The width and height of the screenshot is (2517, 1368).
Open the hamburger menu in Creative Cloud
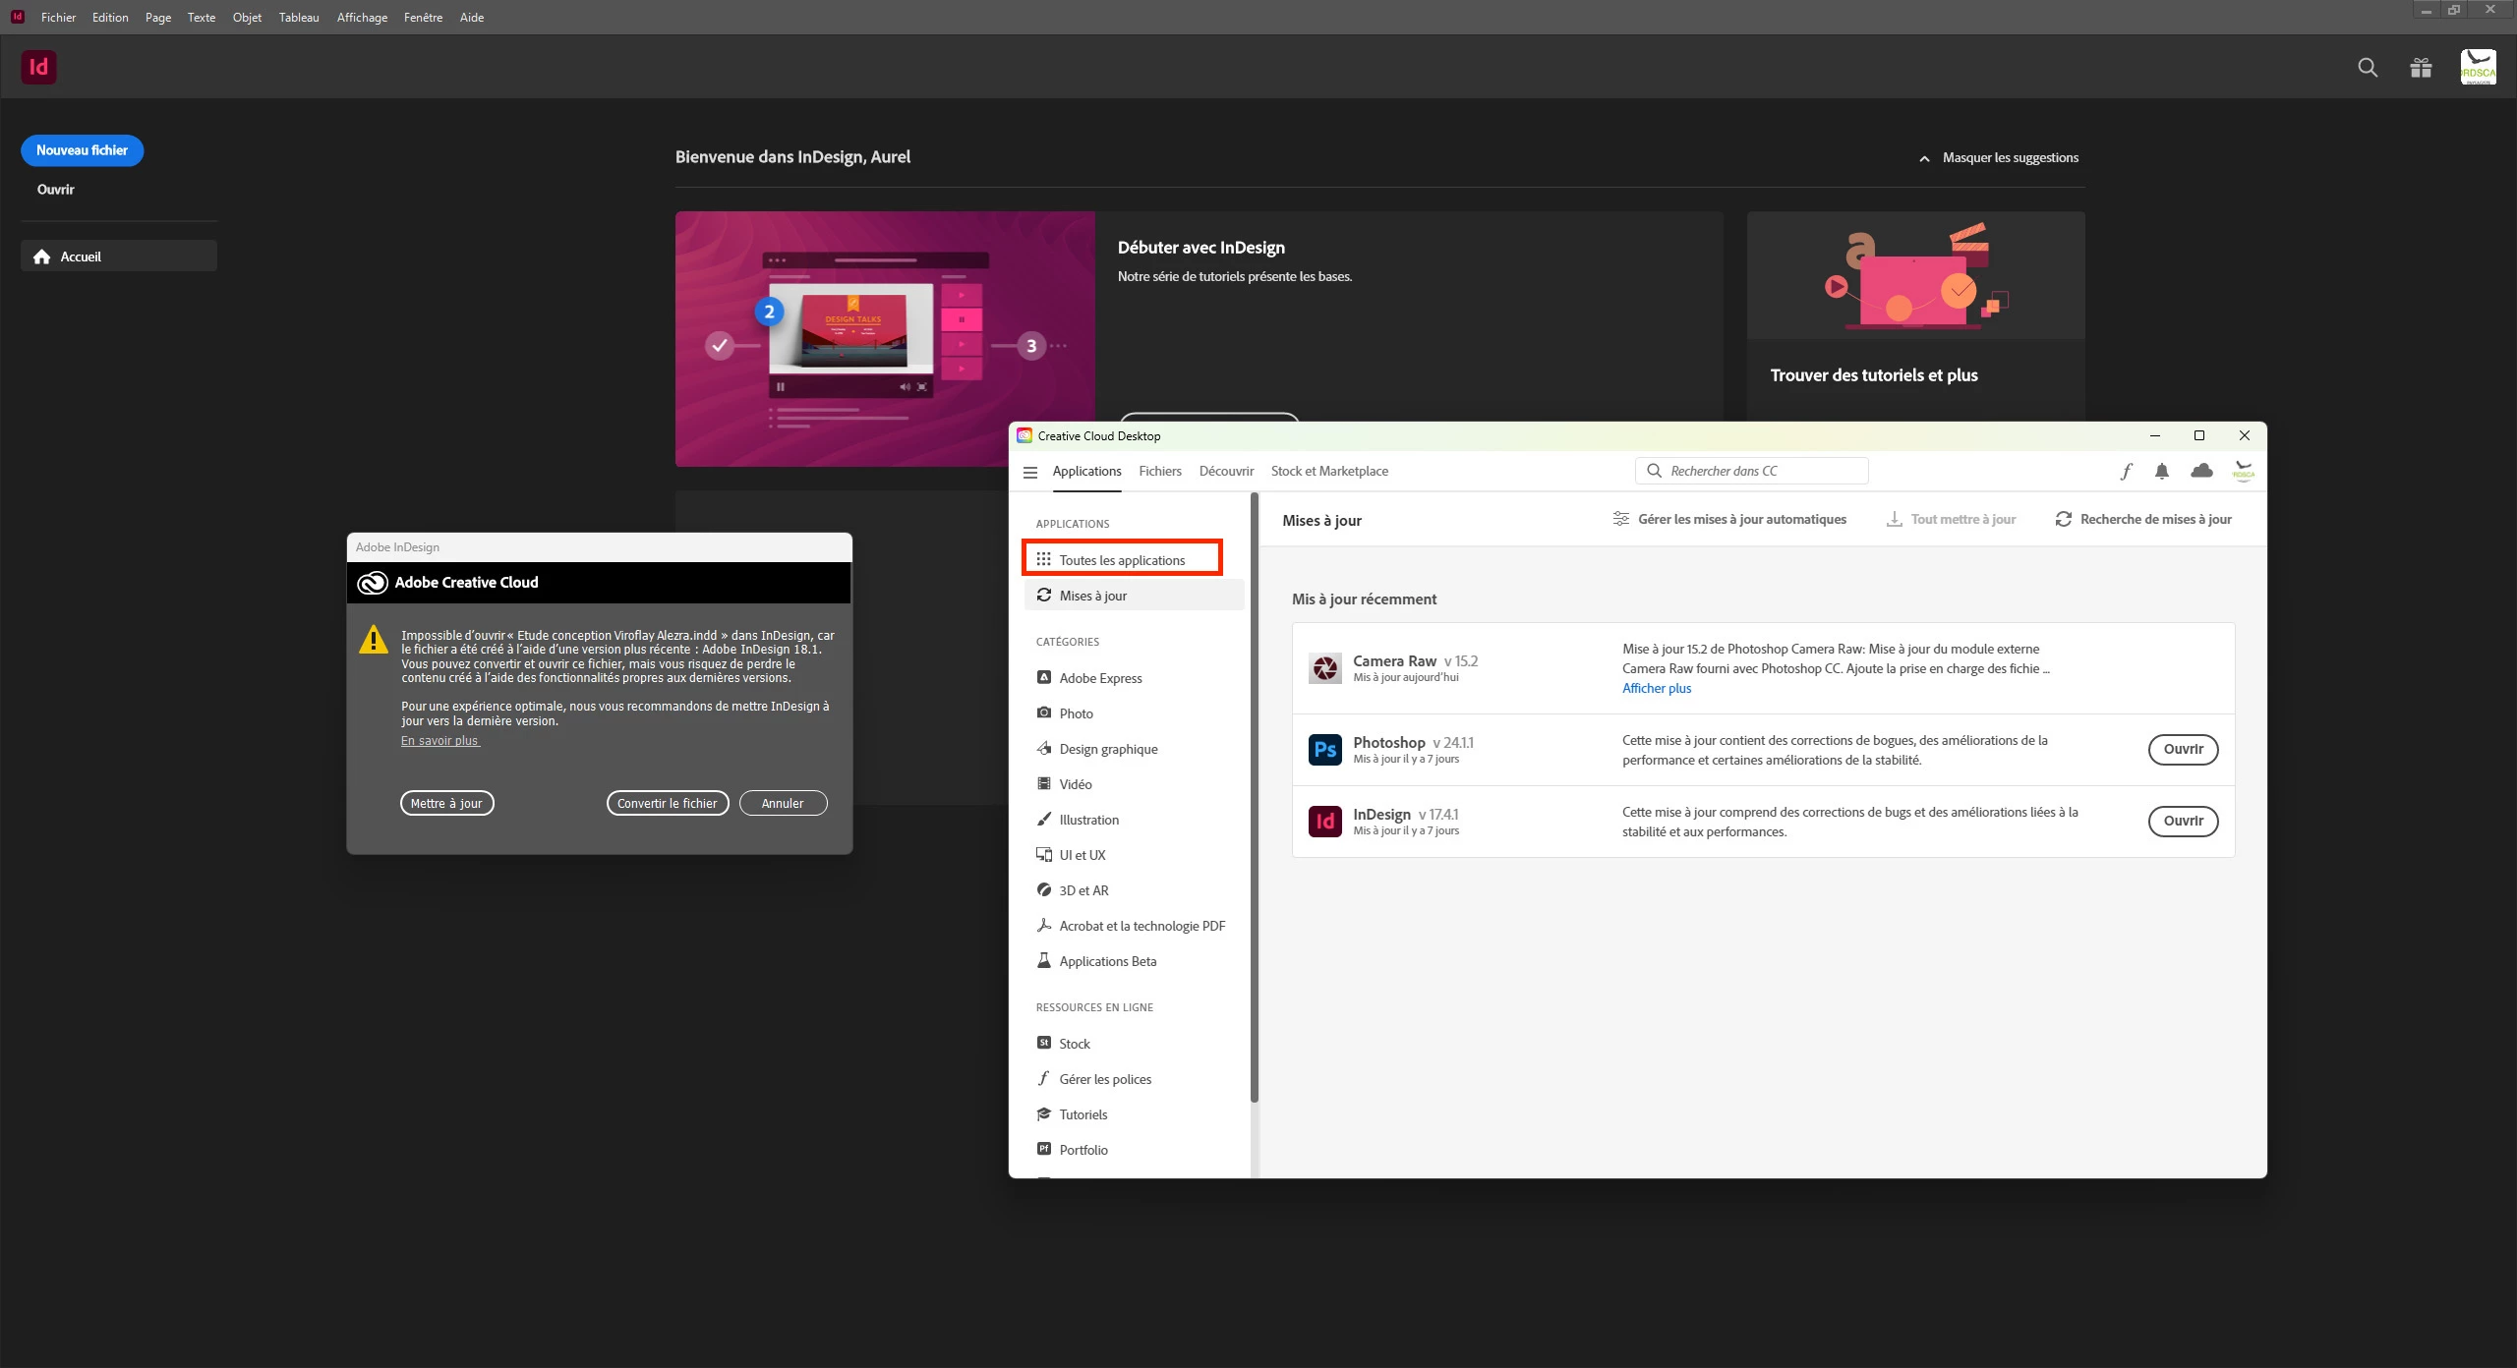point(1029,472)
